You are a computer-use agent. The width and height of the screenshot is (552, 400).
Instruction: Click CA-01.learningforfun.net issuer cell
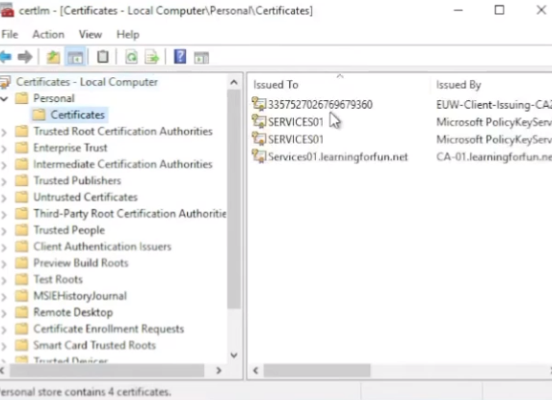point(493,156)
